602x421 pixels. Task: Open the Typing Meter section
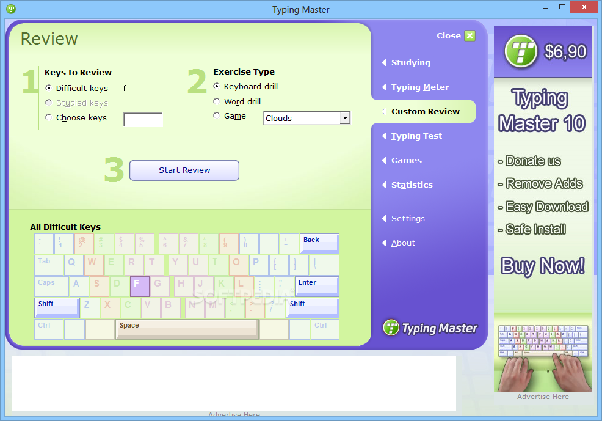tap(420, 87)
